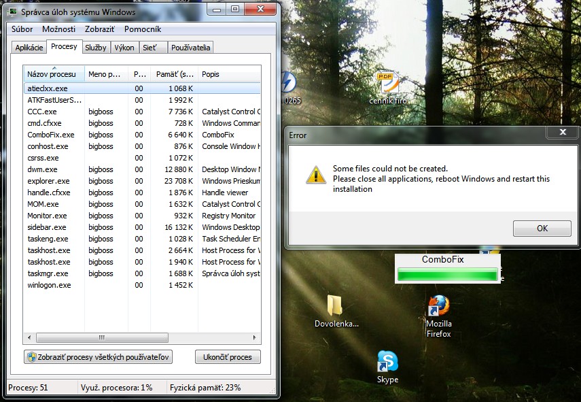Open the cennik firo PDF desktop icon

pos(388,88)
